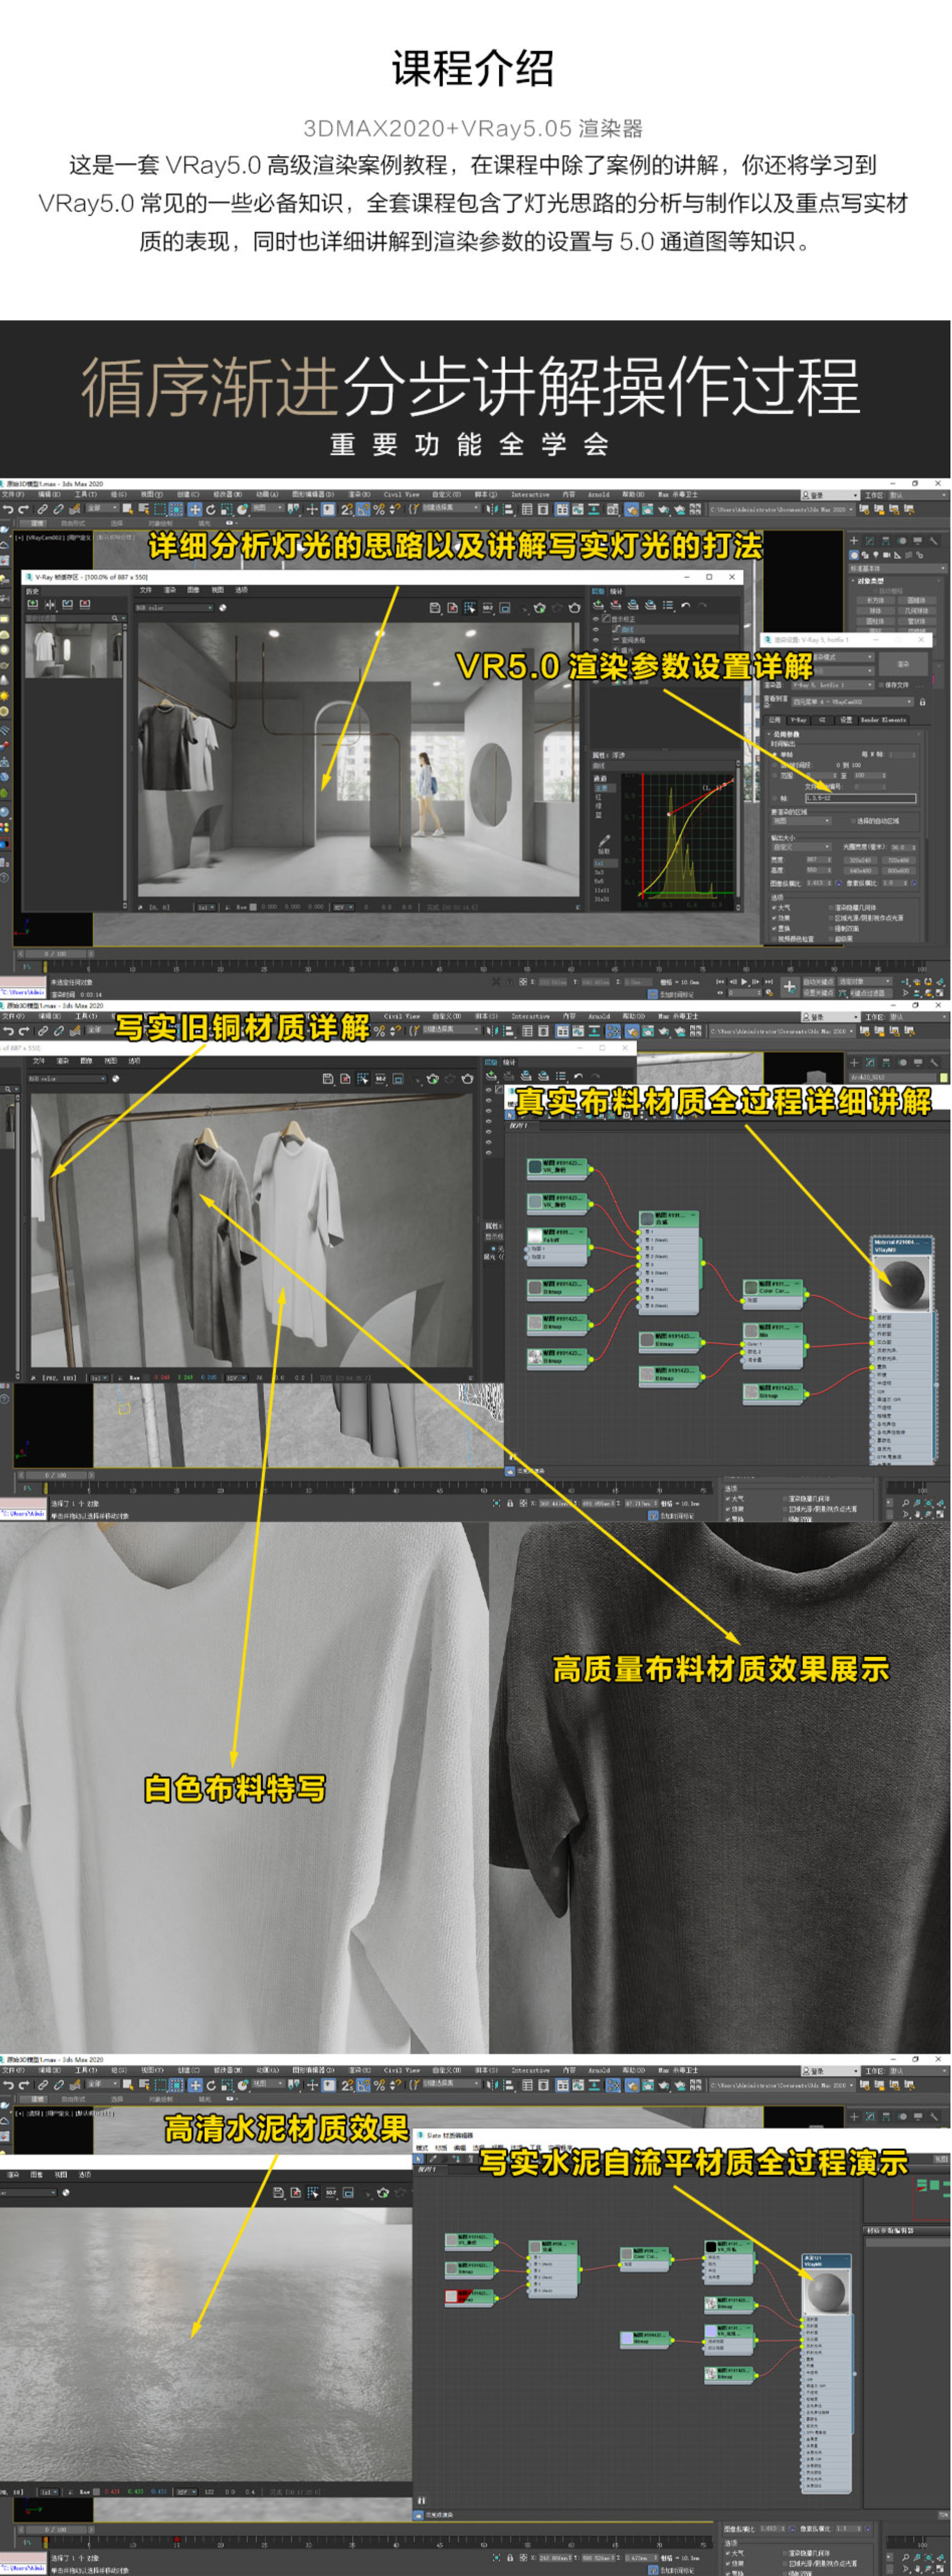This screenshot has height=2576, width=952.
Task: Click frames input field showing 1,3,5-12
Action: [861, 799]
